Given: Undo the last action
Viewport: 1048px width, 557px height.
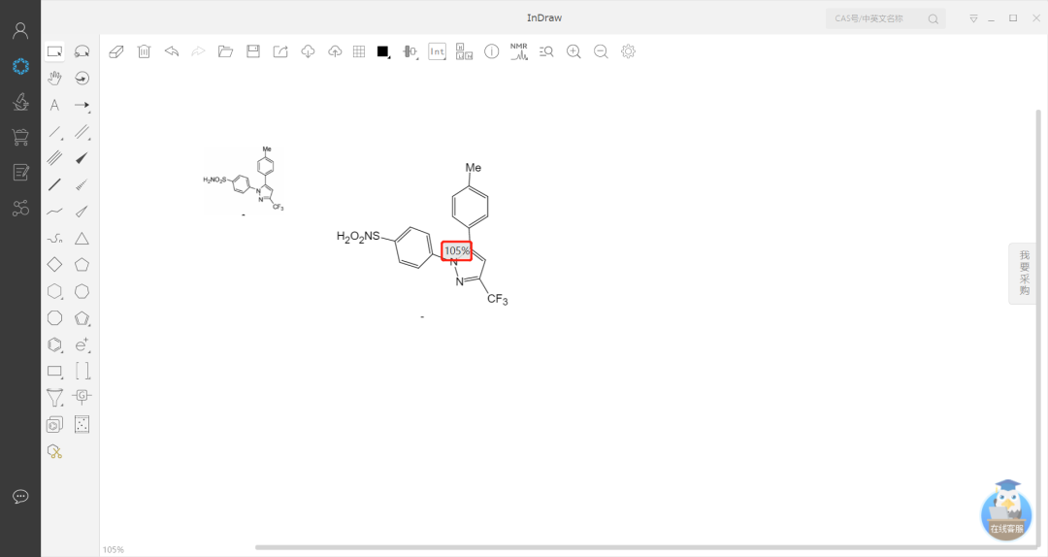Looking at the screenshot, I should [172, 51].
